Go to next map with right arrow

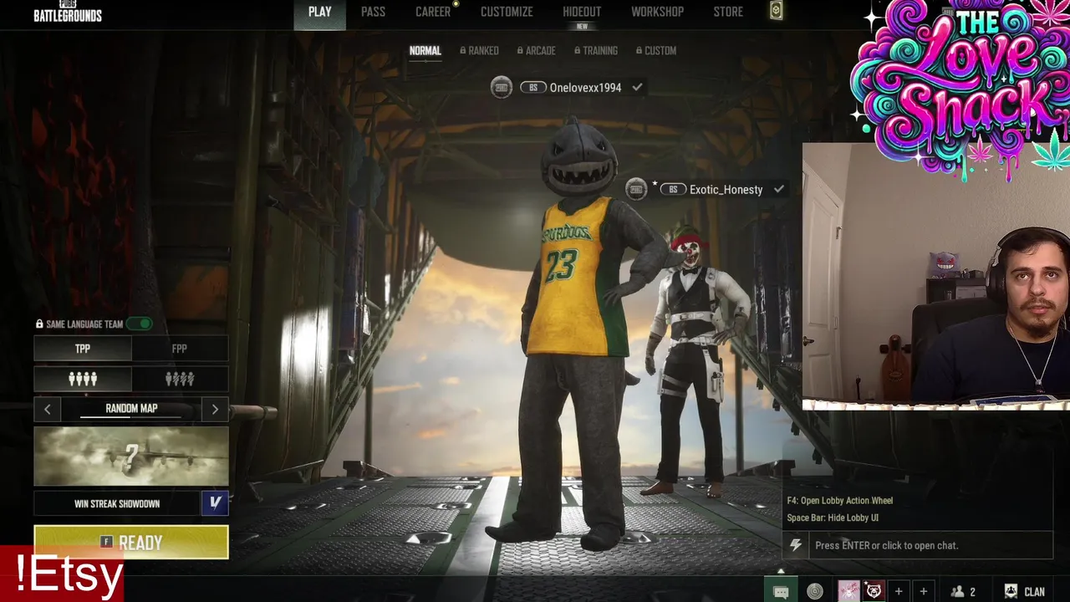(215, 409)
